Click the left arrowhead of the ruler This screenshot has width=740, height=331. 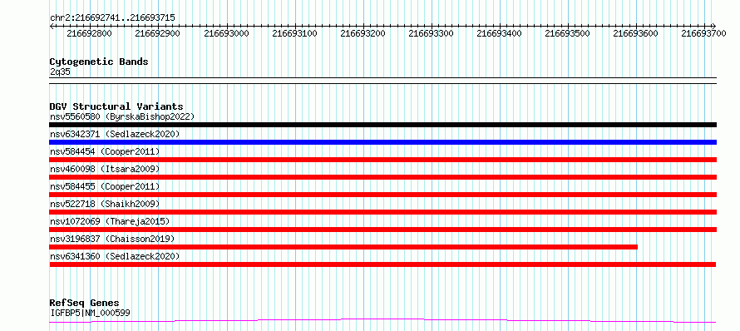coord(52,26)
